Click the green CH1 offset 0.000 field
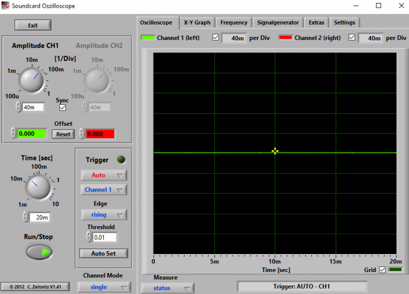409x294 pixels. (32, 133)
